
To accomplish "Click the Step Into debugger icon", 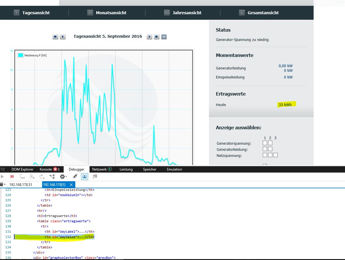I will point(22,176).
